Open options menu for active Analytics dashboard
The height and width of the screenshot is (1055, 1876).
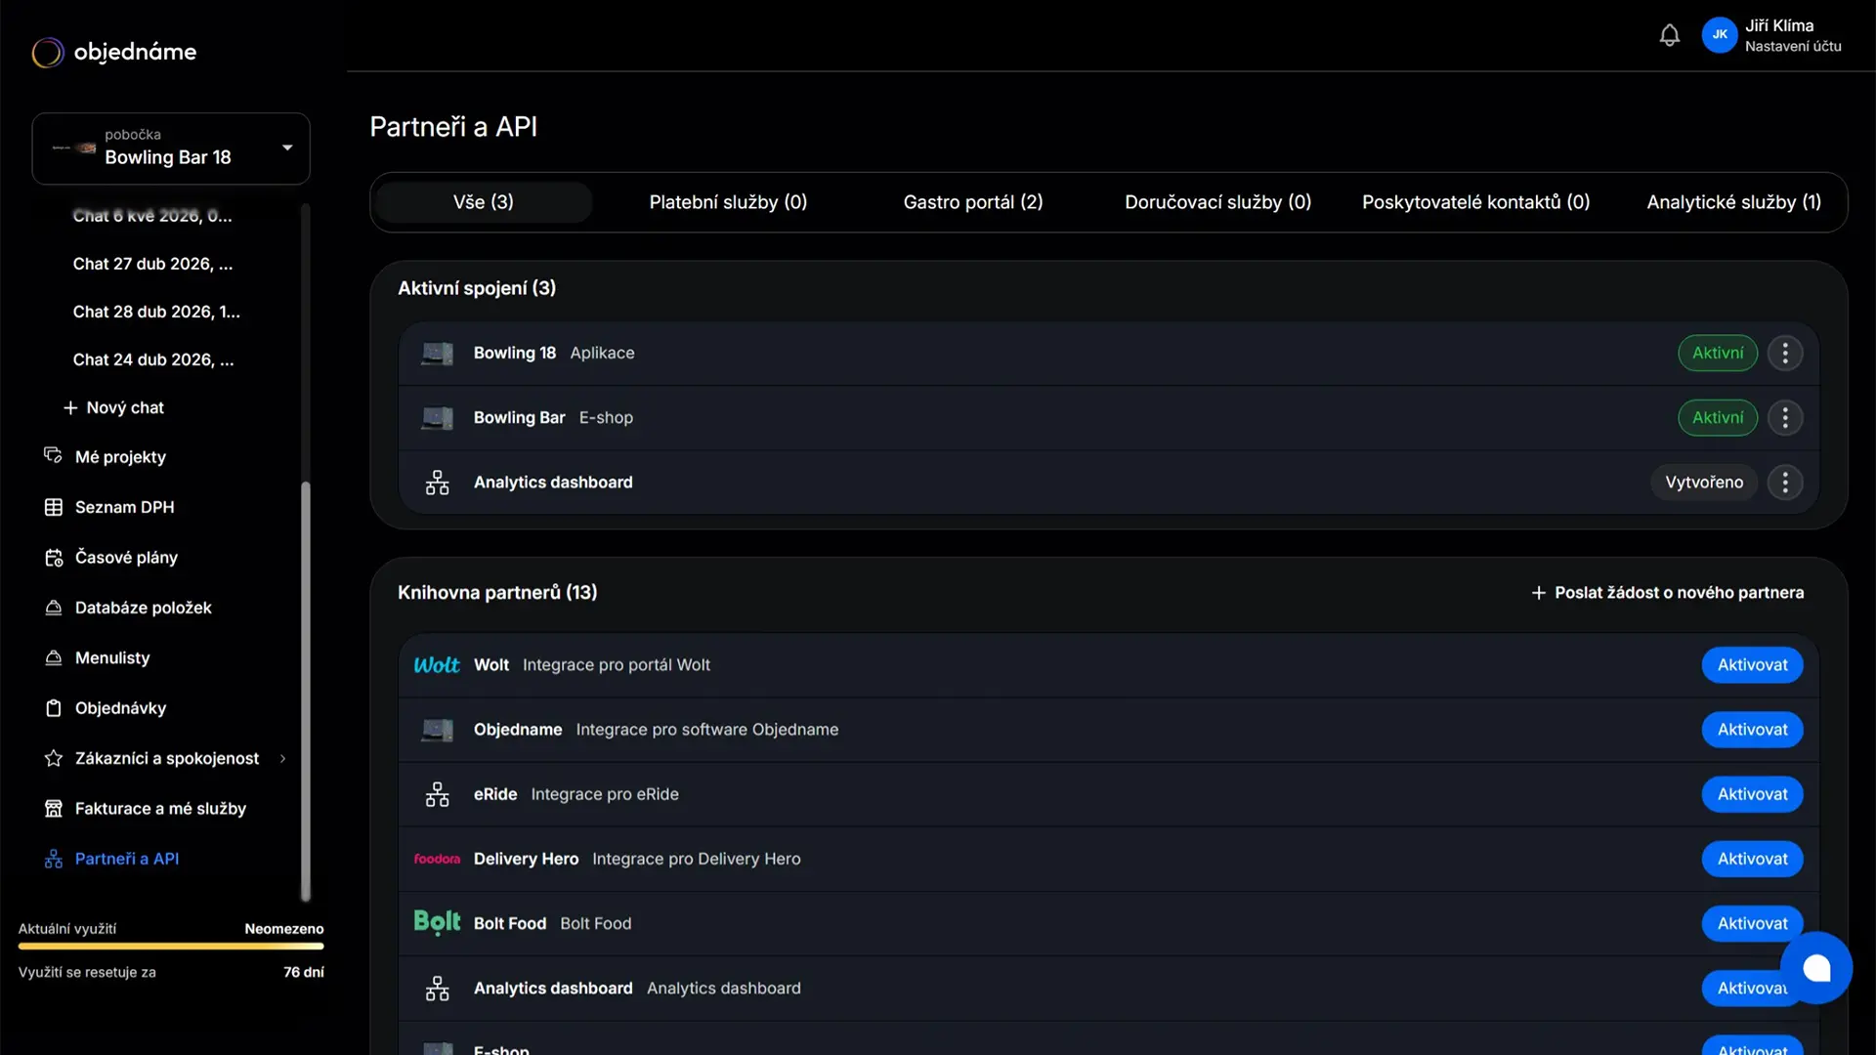[x=1784, y=482]
